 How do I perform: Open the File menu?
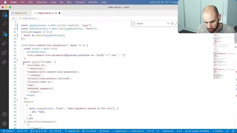click(23, 2)
